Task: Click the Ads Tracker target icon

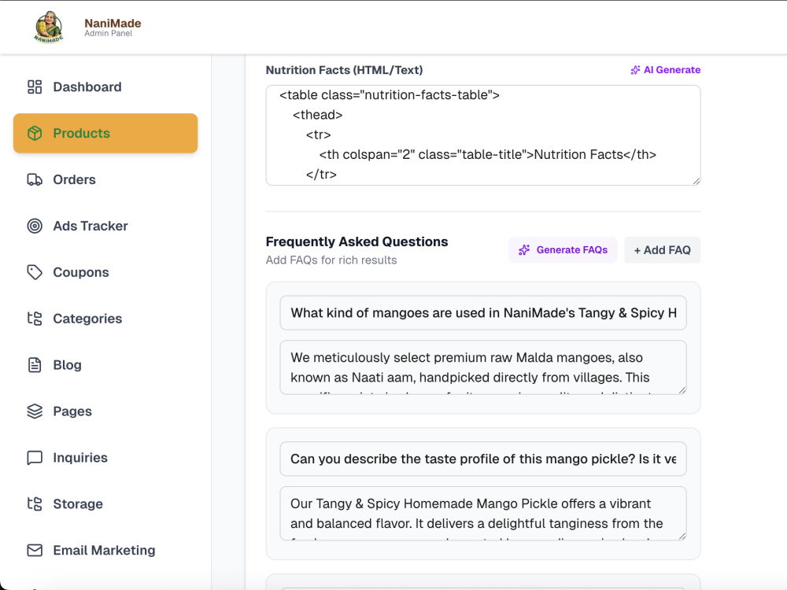Action: tap(35, 226)
